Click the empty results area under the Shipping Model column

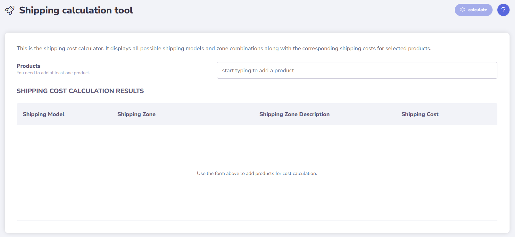(x=44, y=147)
